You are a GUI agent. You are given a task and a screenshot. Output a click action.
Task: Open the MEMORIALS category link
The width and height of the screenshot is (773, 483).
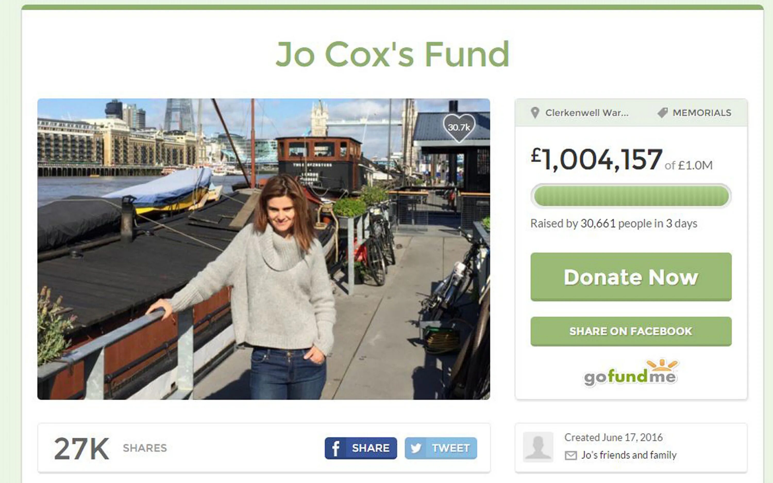702,113
